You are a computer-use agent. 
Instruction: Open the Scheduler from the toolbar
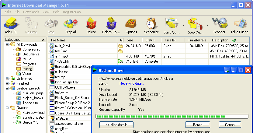(x=151, y=25)
